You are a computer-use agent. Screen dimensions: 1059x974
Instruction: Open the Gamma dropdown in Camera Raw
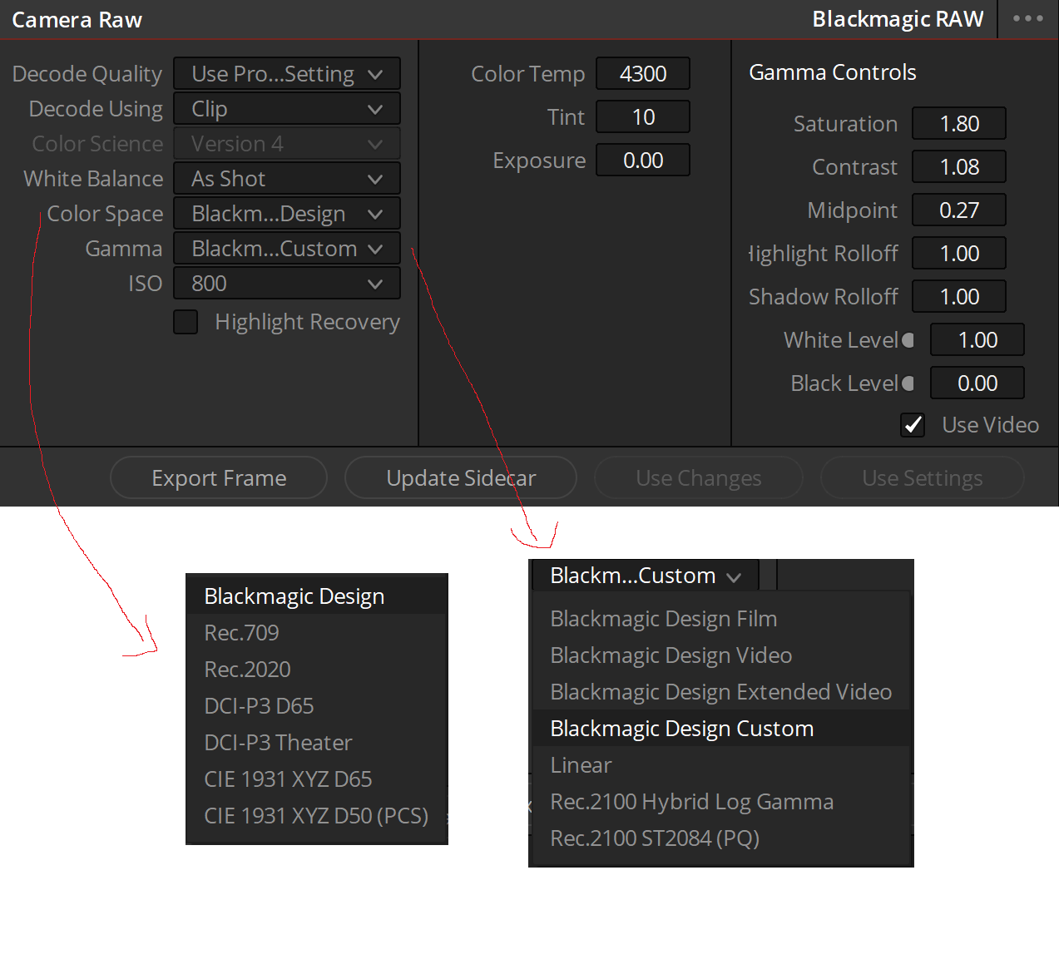(287, 249)
